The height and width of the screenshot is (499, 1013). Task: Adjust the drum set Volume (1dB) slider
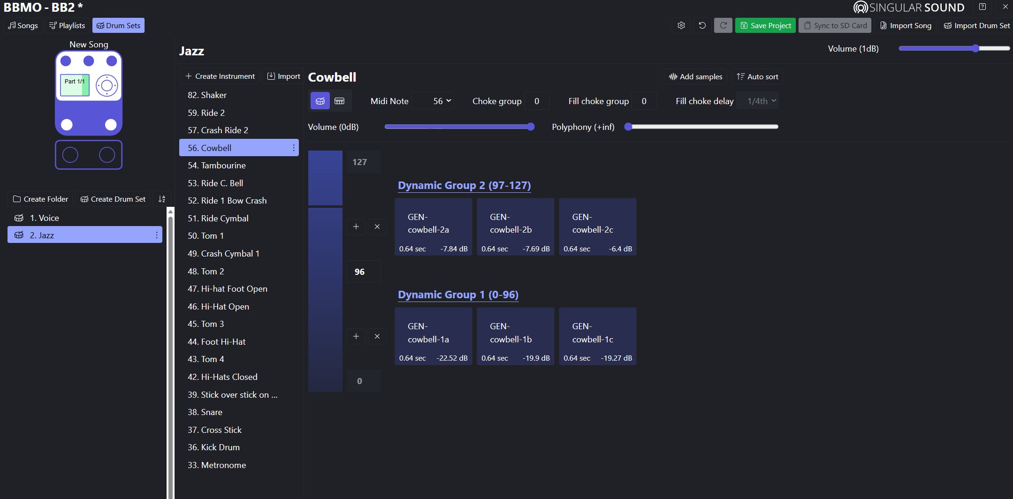954,48
